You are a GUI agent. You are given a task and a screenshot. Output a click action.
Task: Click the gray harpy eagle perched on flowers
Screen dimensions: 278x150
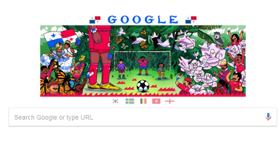(218, 40)
